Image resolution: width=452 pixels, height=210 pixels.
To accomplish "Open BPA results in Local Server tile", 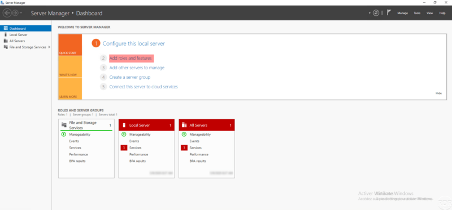I will pyautogui.click(x=137, y=161).
